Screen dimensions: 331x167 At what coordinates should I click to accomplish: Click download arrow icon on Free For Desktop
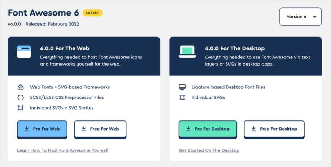tap(254, 129)
